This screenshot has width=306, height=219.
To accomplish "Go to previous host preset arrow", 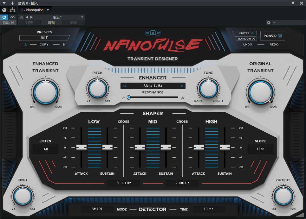I will click(27, 17).
